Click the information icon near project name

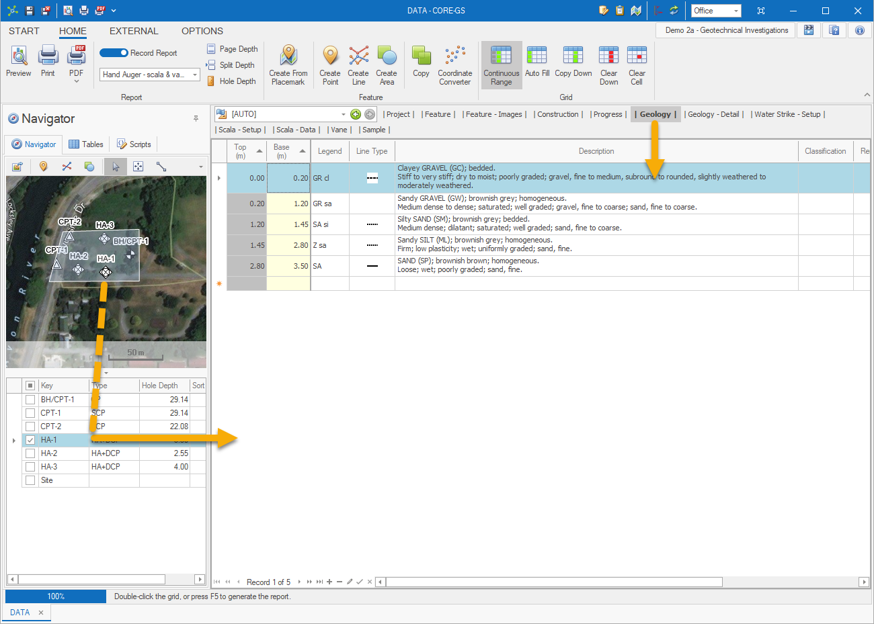860,30
